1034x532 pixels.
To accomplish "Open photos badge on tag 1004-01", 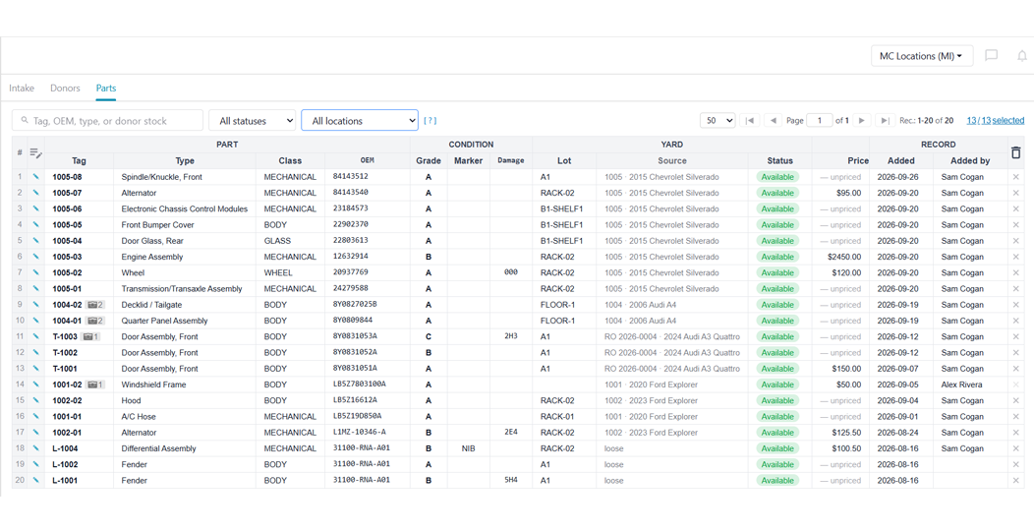I will (95, 321).
